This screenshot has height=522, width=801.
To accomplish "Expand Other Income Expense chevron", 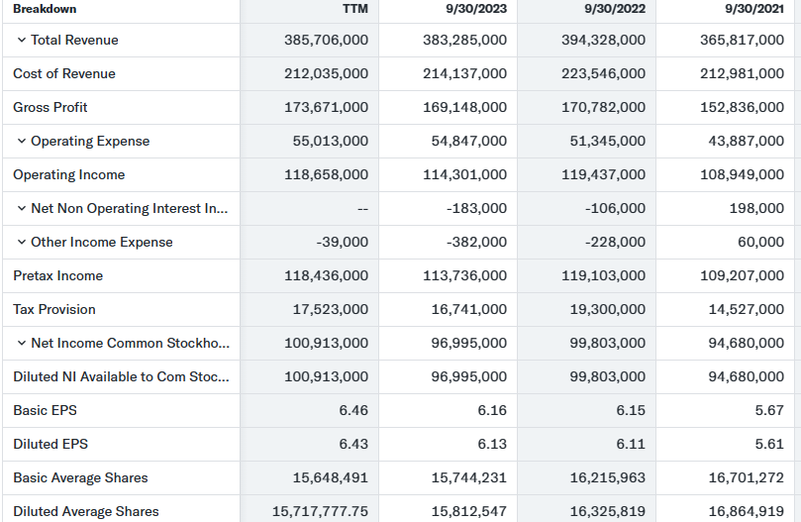I will 22,243.
